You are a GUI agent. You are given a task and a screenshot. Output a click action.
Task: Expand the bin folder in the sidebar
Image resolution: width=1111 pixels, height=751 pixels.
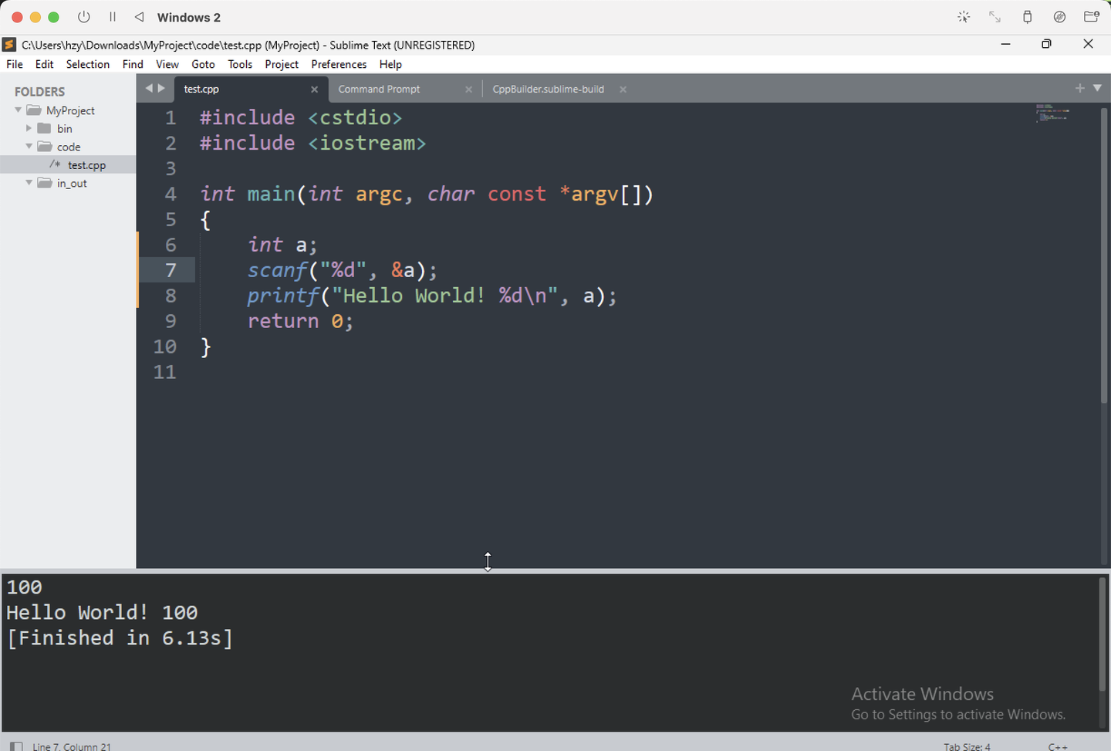pos(29,128)
